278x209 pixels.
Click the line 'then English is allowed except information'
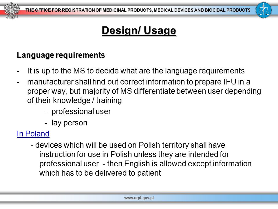tap(179, 164)
